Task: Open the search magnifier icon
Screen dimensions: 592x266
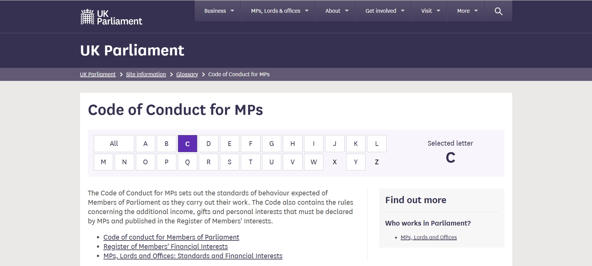Action: (499, 11)
